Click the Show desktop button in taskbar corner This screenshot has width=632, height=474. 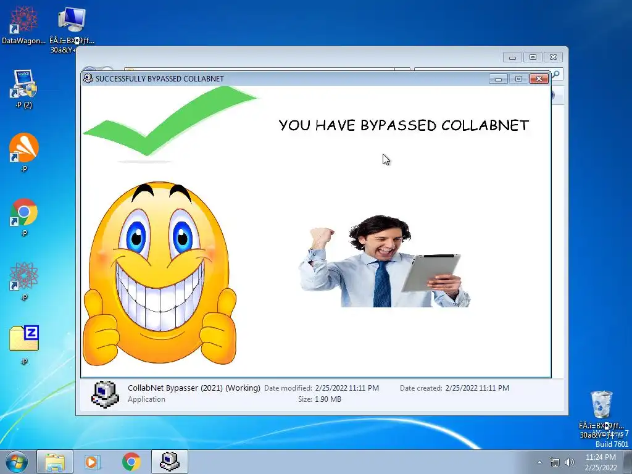point(627,462)
